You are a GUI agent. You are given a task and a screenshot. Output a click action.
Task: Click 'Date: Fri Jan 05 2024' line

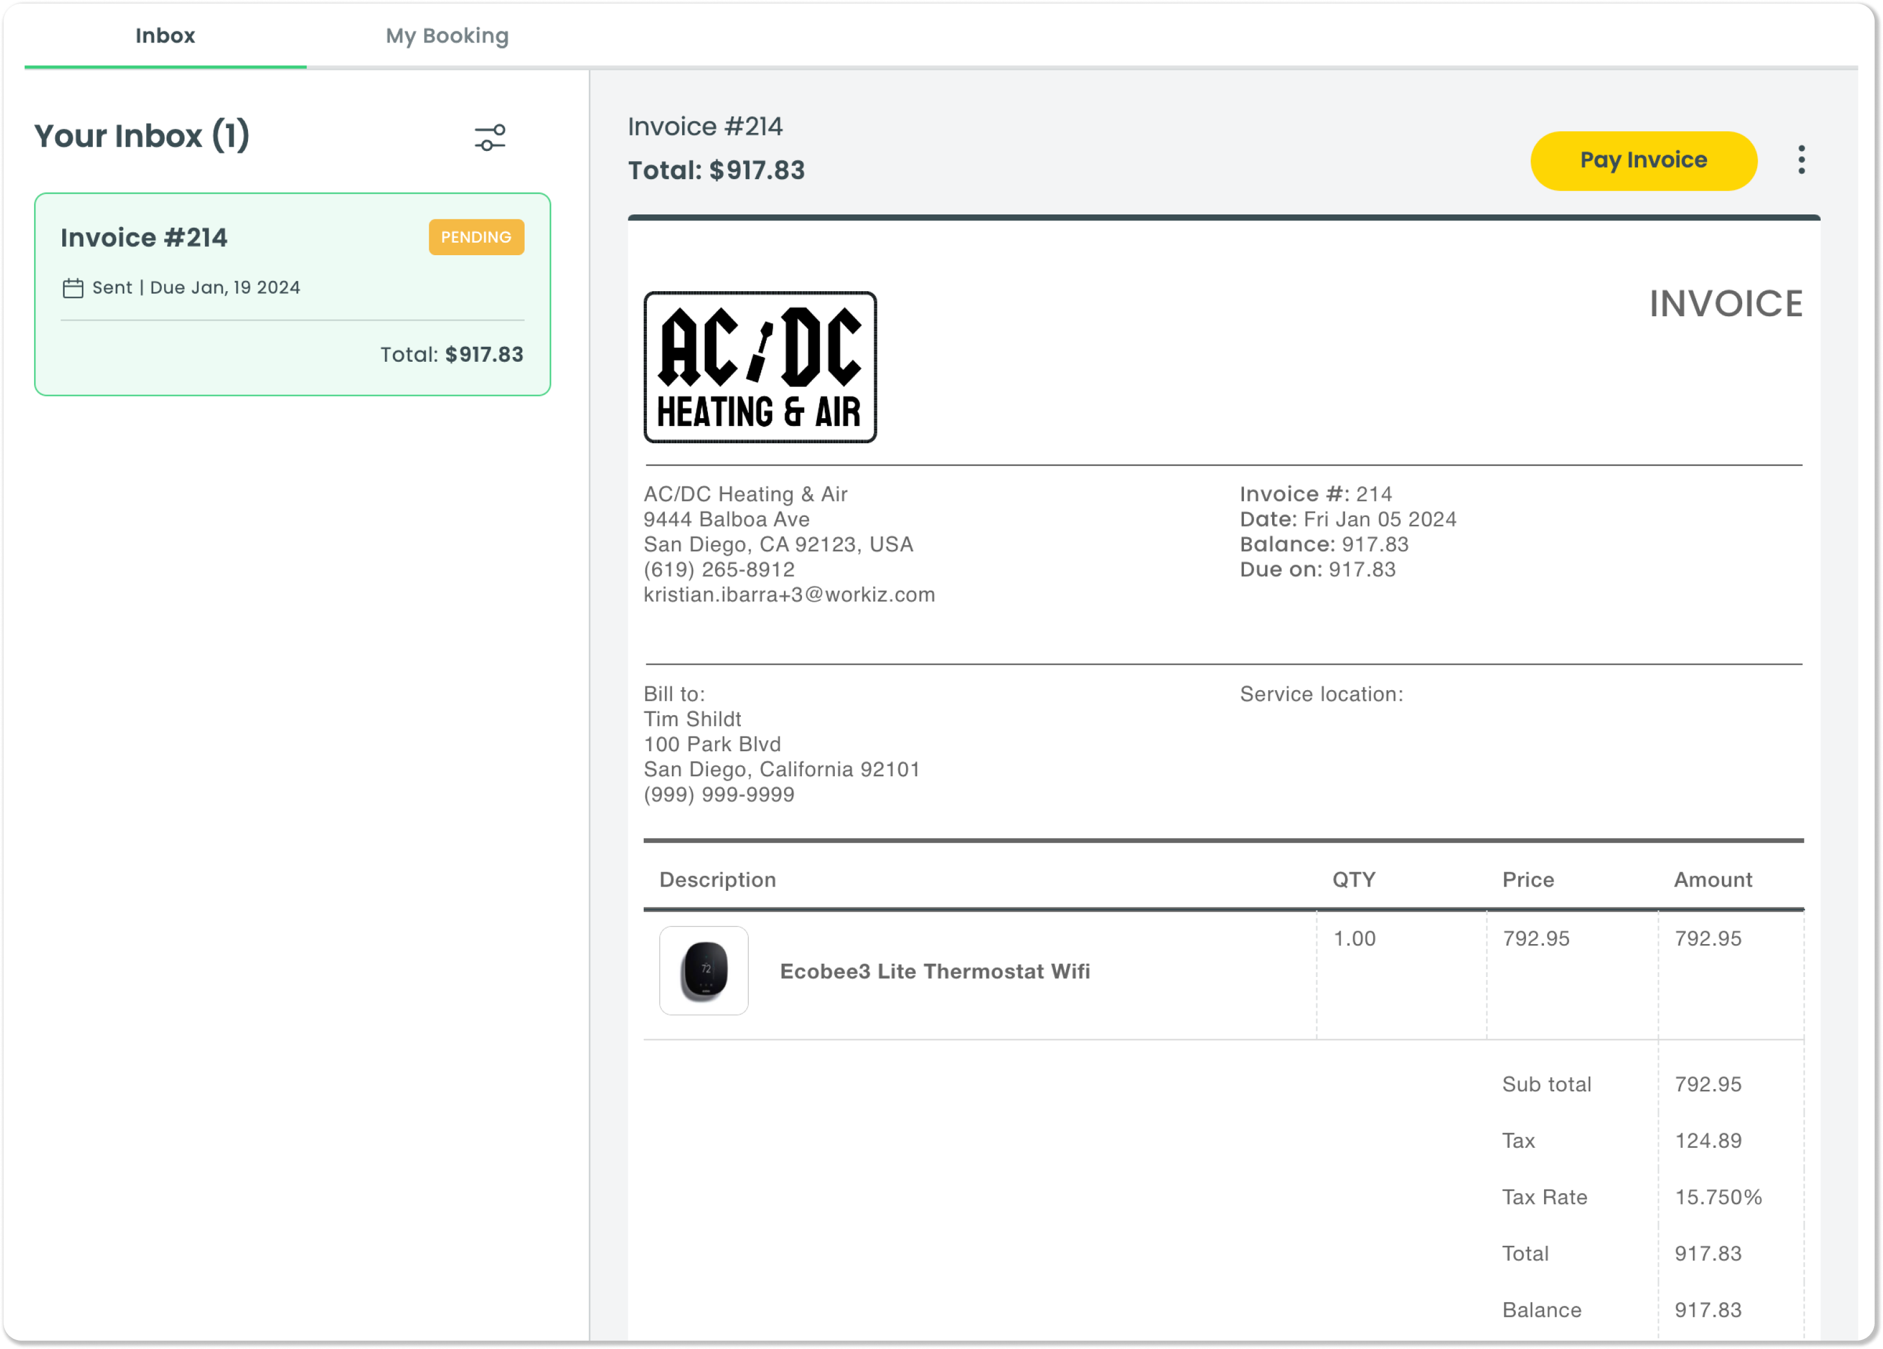tap(1348, 519)
